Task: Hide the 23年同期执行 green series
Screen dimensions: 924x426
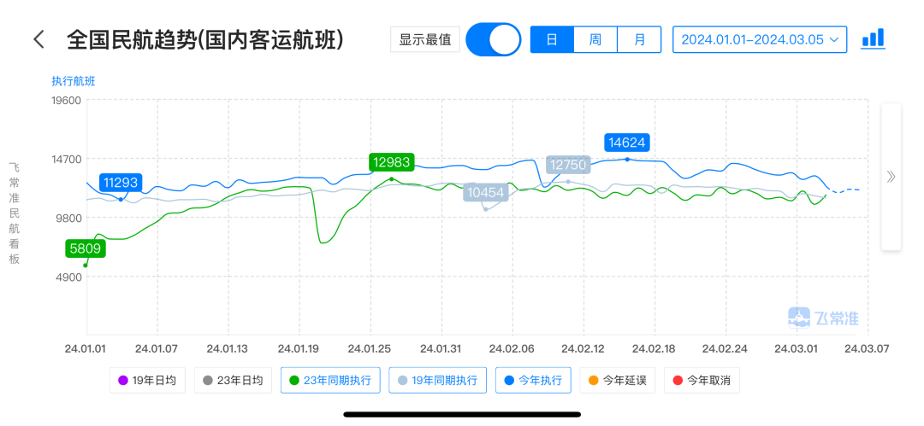Action: click(x=329, y=381)
